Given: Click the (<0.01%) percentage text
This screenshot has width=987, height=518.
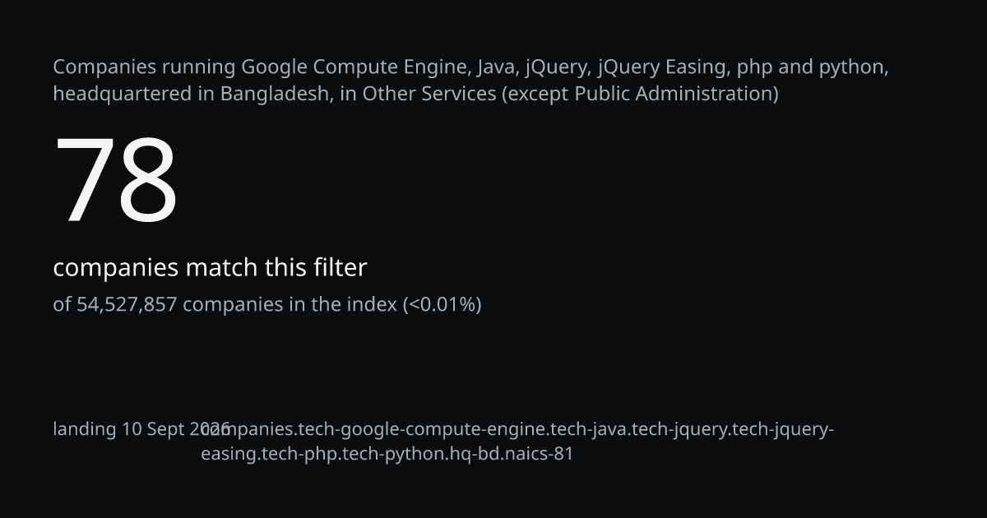Looking at the screenshot, I should (x=442, y=304).
